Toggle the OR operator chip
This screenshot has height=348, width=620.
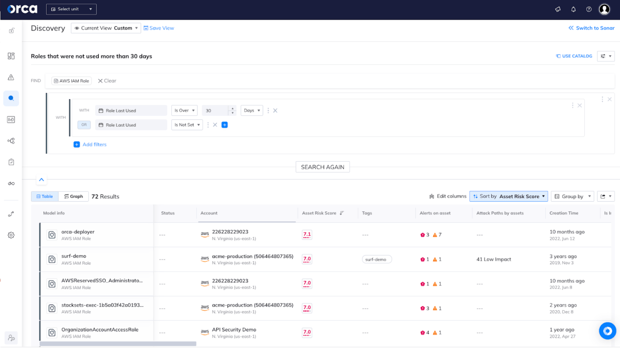(84, 125)
